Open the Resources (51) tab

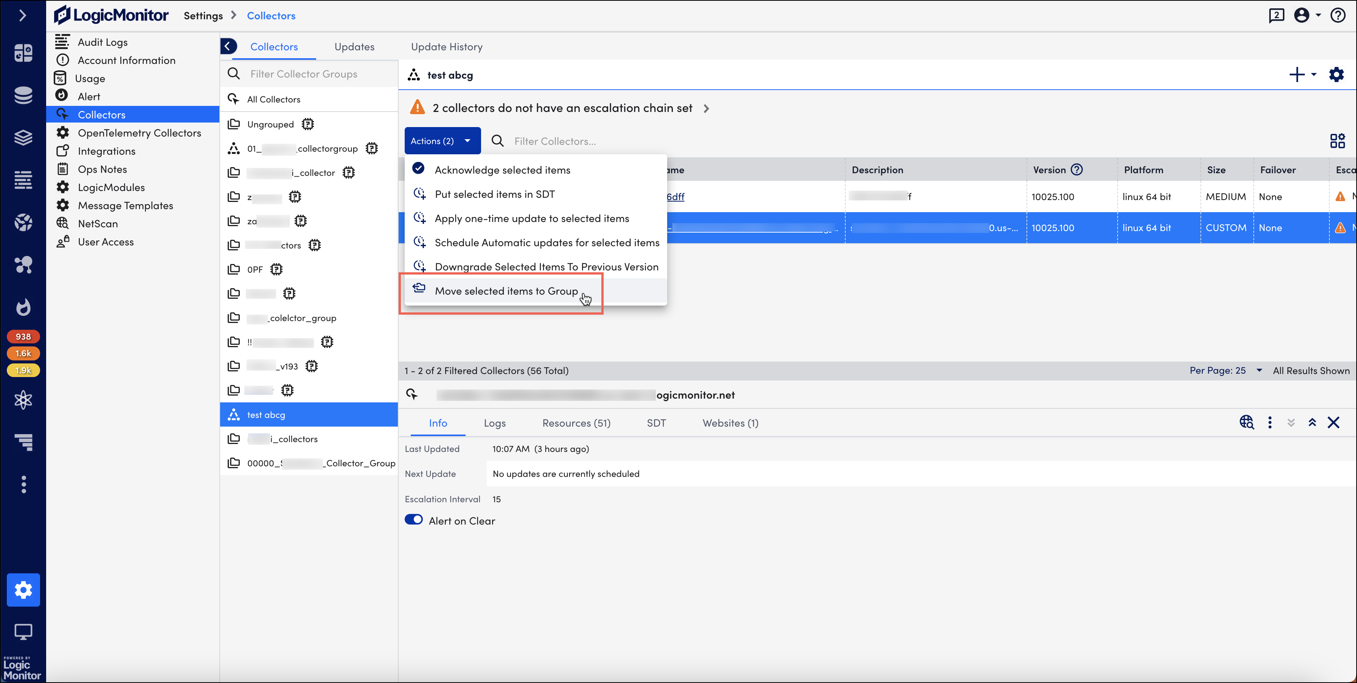click(x=576, y=423)
